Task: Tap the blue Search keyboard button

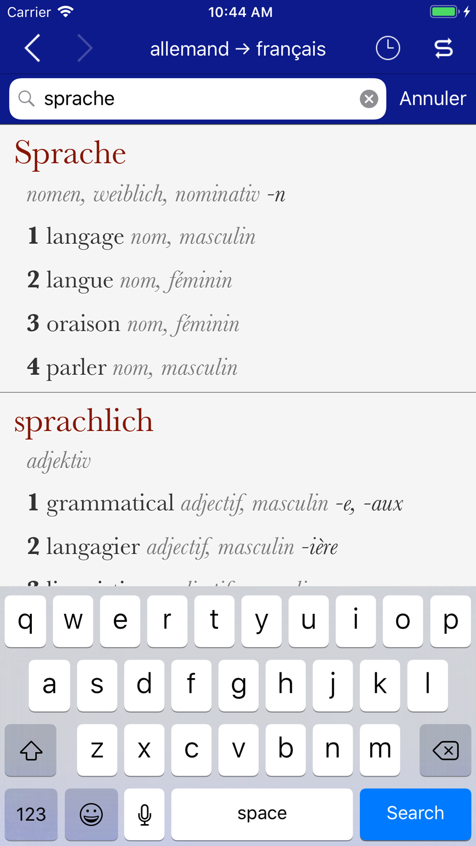Action: click(416, 814)
